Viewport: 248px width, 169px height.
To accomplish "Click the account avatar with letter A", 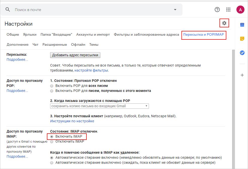I will coord(240,10).
